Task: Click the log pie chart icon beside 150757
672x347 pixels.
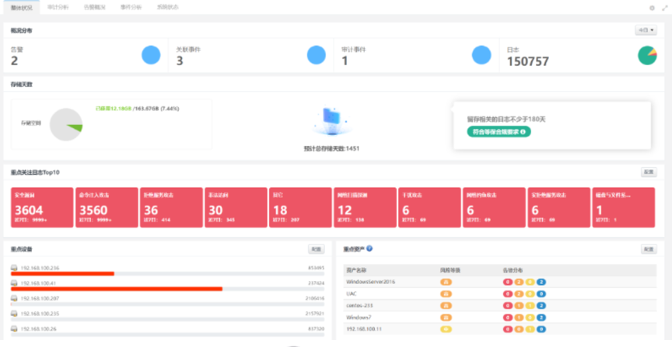Action: click(x=647, y=55)
